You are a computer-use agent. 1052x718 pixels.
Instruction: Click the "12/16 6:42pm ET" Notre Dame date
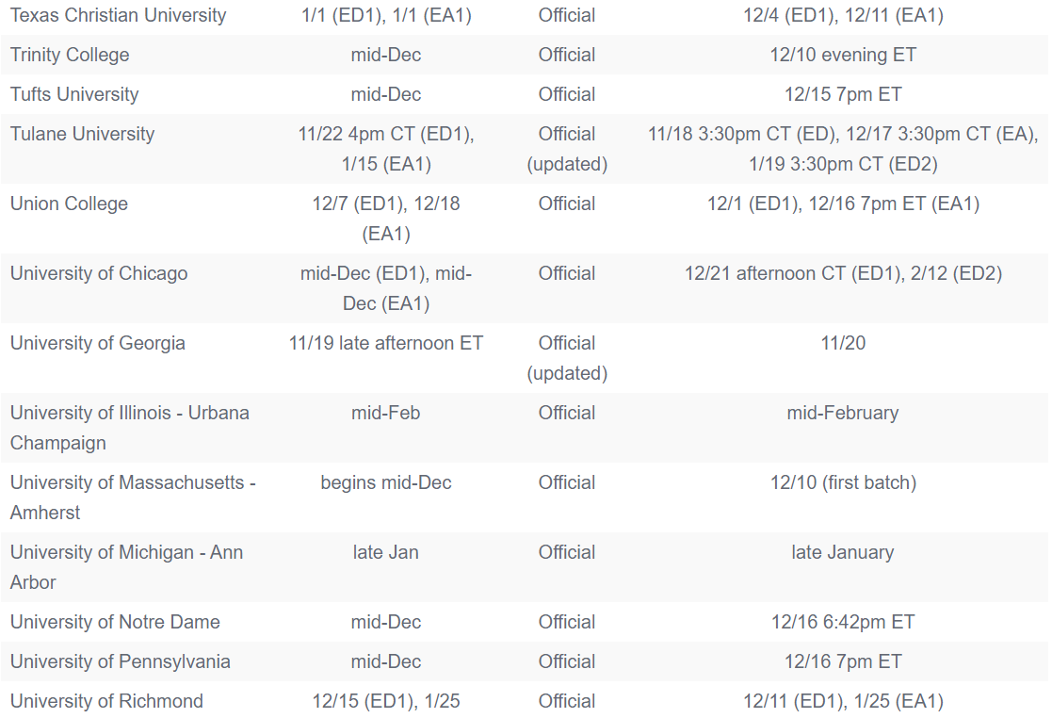(x=843, y=622)
